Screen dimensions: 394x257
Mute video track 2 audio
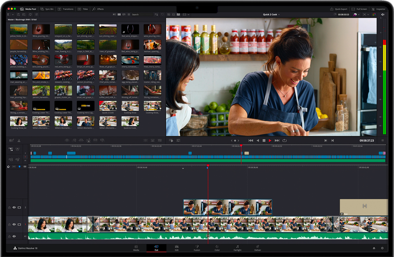coord(14,208)
